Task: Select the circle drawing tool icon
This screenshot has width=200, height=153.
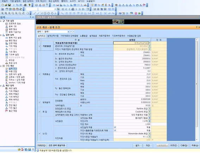Action: pyautogui.click(x=45, y=13)
